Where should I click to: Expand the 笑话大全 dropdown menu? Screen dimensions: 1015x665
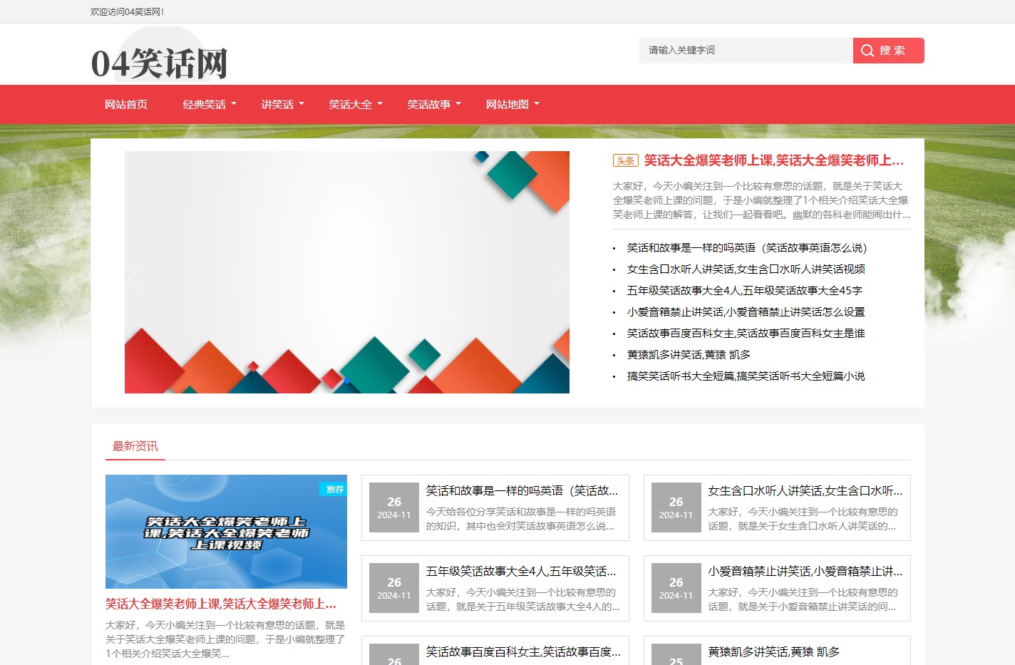pyautogui.click(x=356, y=104)
